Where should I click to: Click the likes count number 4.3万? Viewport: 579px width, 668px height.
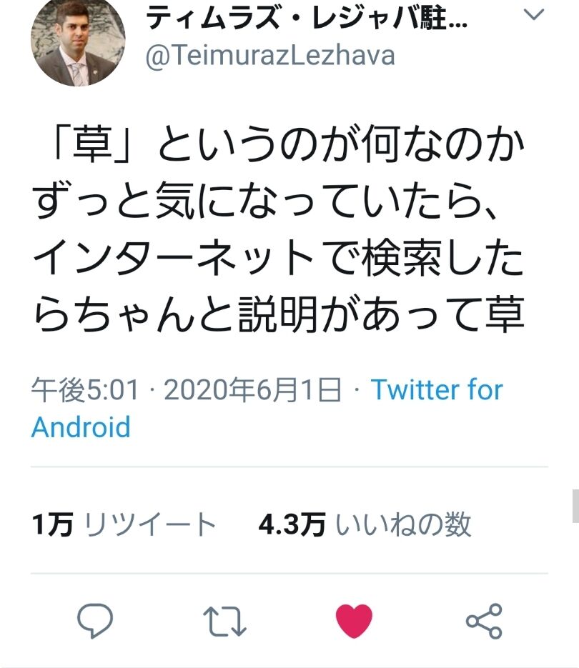pyautogui.click(x=292, y=524)
